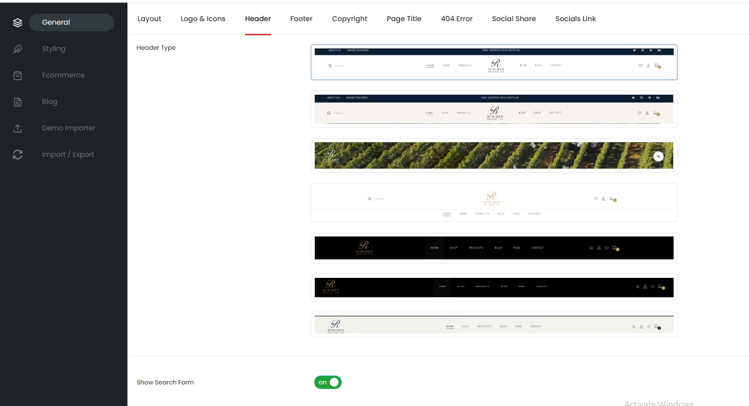Screen dimensions: 749x406
Task: Select the 404 Error tab
Action: coord(456,18)
